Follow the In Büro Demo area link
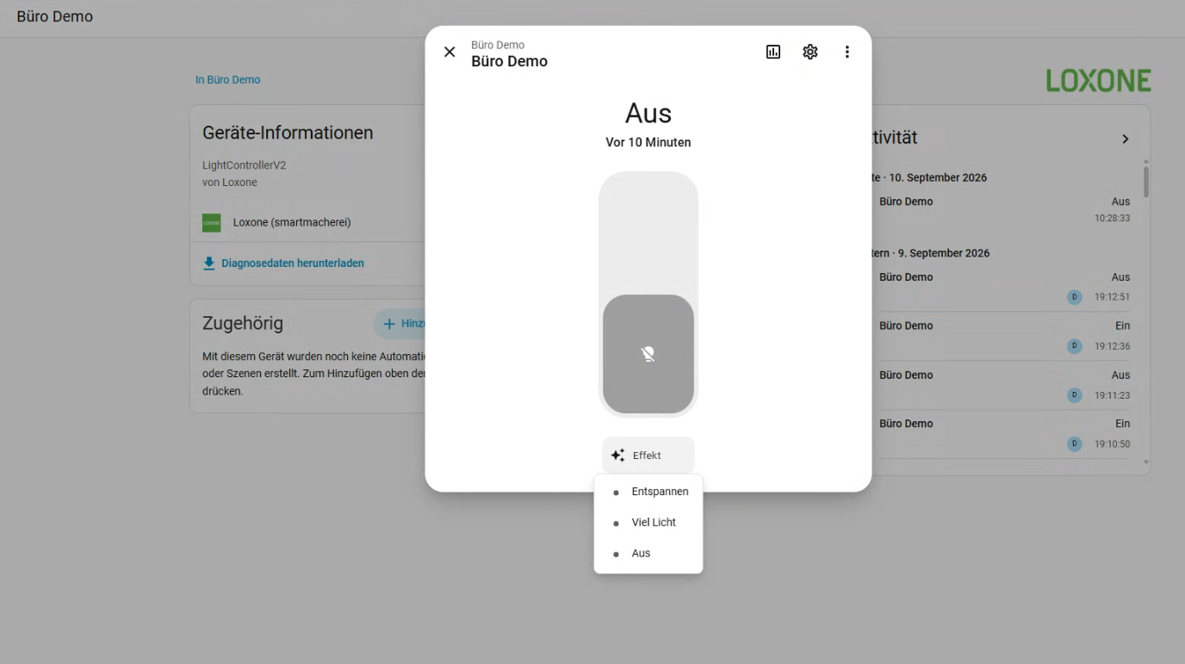The width and height of the screenshot is (1185, 664). (227, 80)
